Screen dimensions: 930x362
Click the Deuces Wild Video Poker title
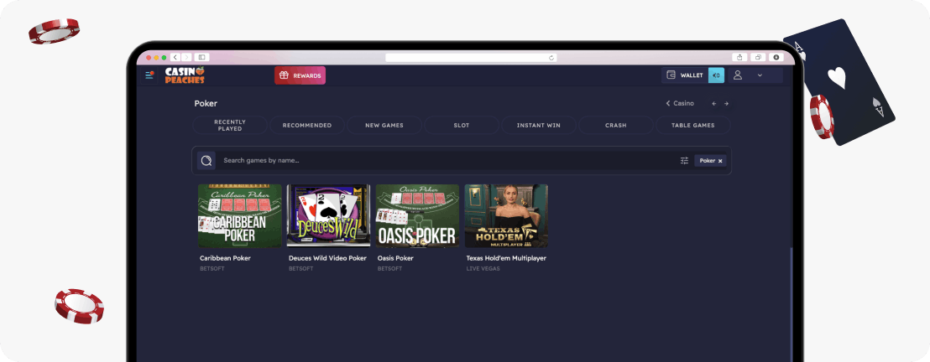(327, 258)
